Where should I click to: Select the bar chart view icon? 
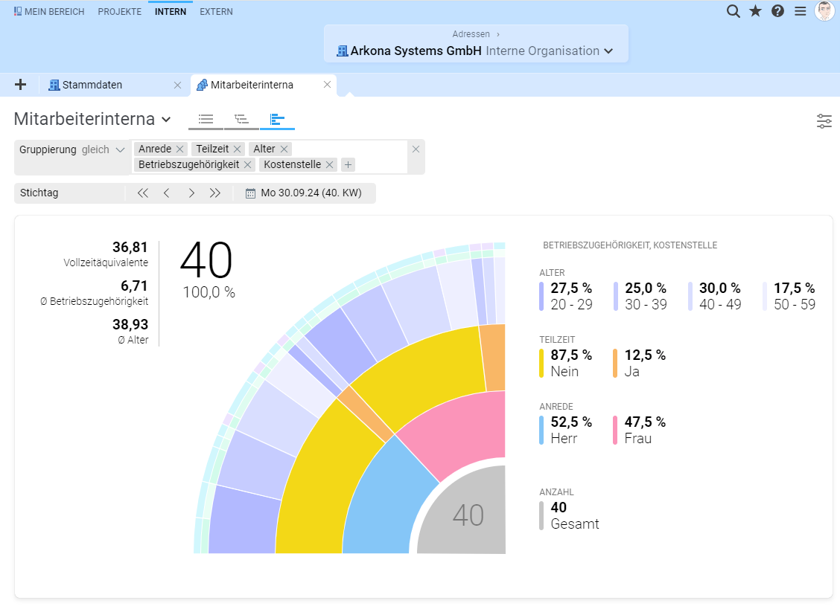pyautogui.click(x=278, y=119)
